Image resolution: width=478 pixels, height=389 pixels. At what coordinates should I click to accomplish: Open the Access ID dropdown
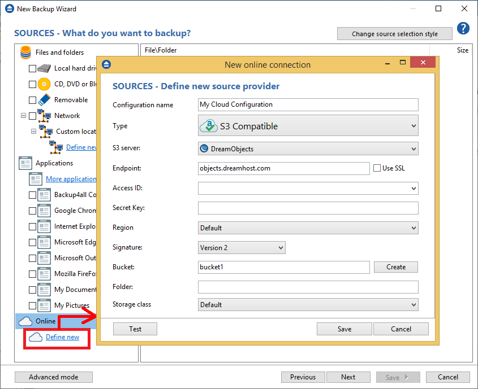(x=308, y=188)
